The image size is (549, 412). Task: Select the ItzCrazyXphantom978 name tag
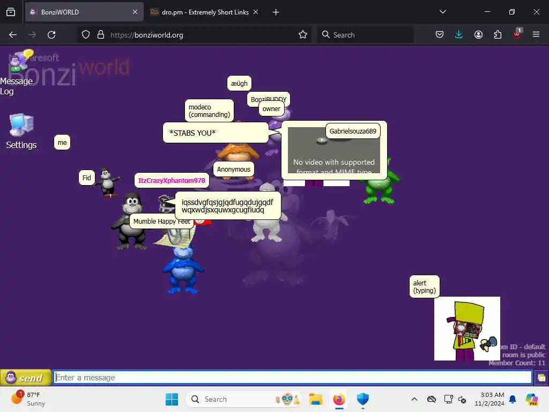coord(172,180)
